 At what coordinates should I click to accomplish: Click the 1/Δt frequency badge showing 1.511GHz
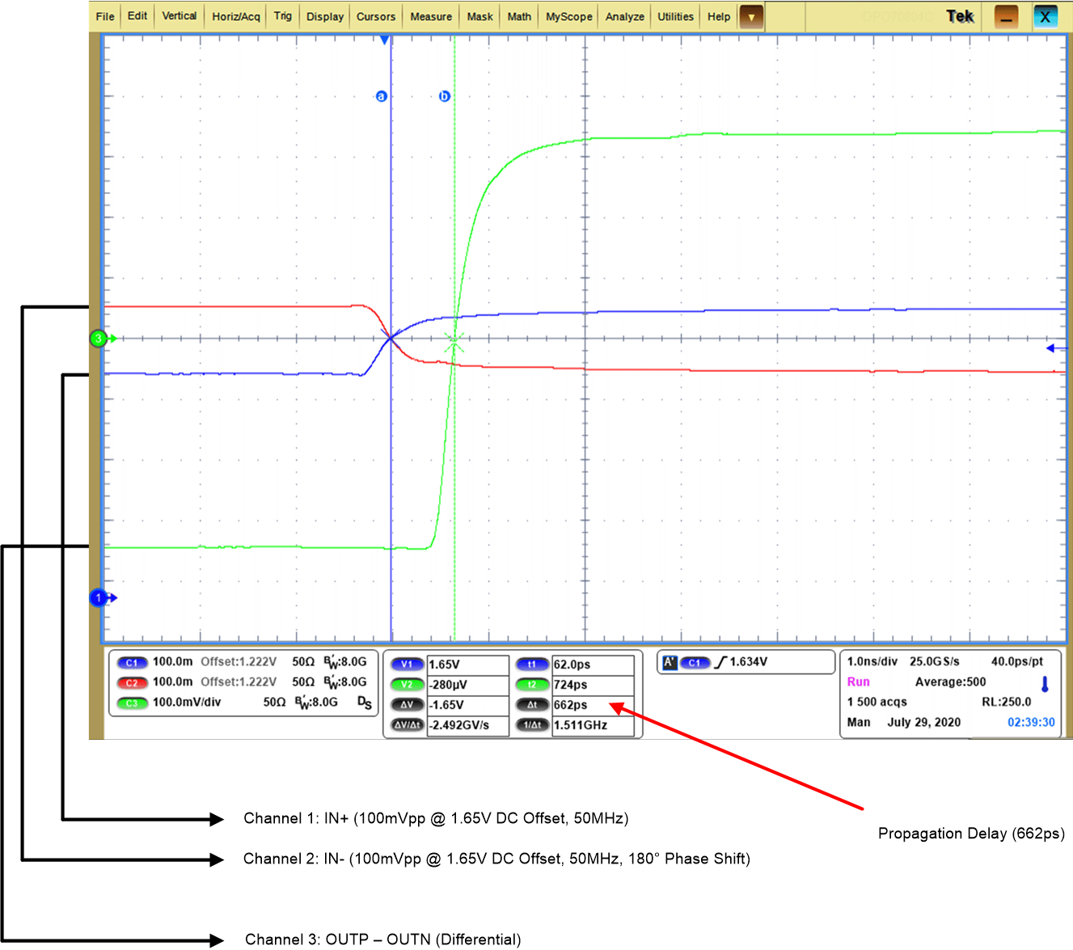(532, 725)
